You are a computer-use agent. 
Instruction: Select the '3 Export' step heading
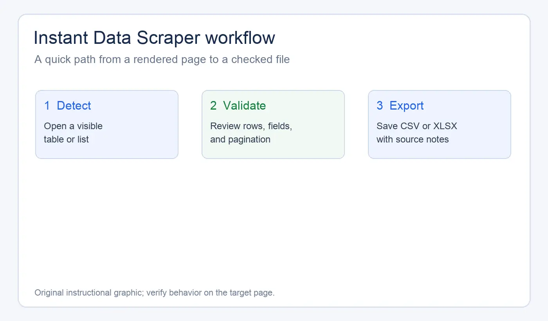(x=400, y=106)
